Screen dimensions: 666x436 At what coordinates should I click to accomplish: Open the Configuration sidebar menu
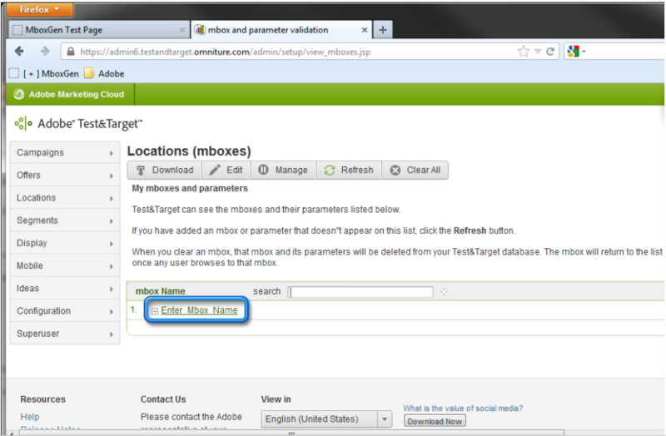62,311
